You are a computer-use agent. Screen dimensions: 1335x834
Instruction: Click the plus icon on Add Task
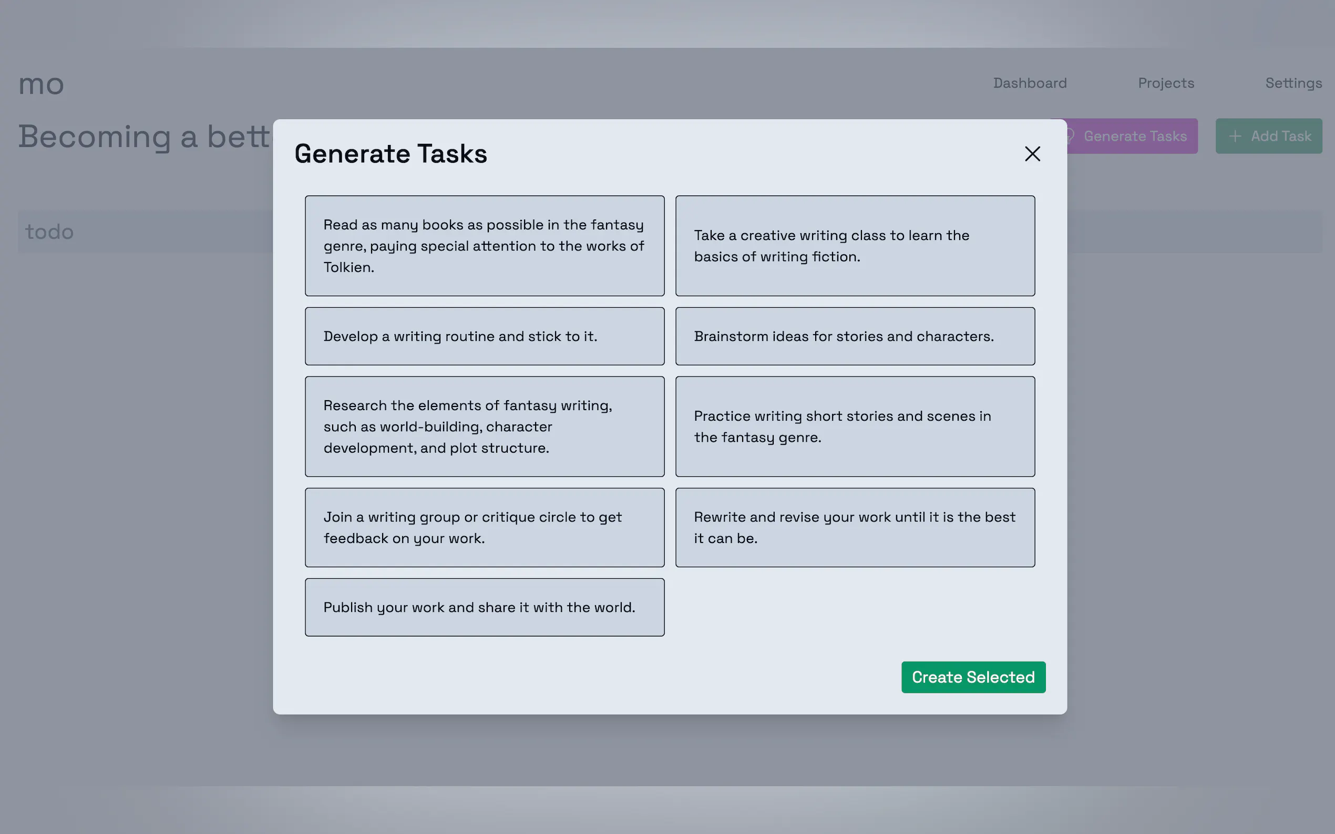1235,136
